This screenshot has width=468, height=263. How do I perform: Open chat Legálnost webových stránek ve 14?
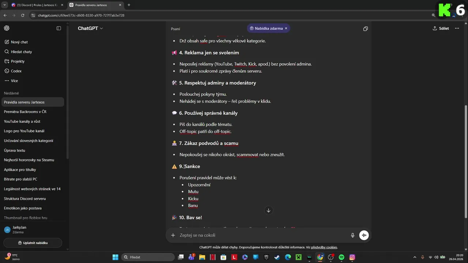coord(33,189)
